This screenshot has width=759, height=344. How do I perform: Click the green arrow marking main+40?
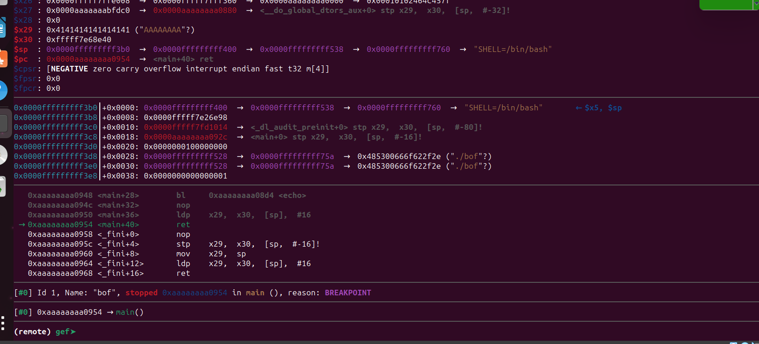coord(21,225)
